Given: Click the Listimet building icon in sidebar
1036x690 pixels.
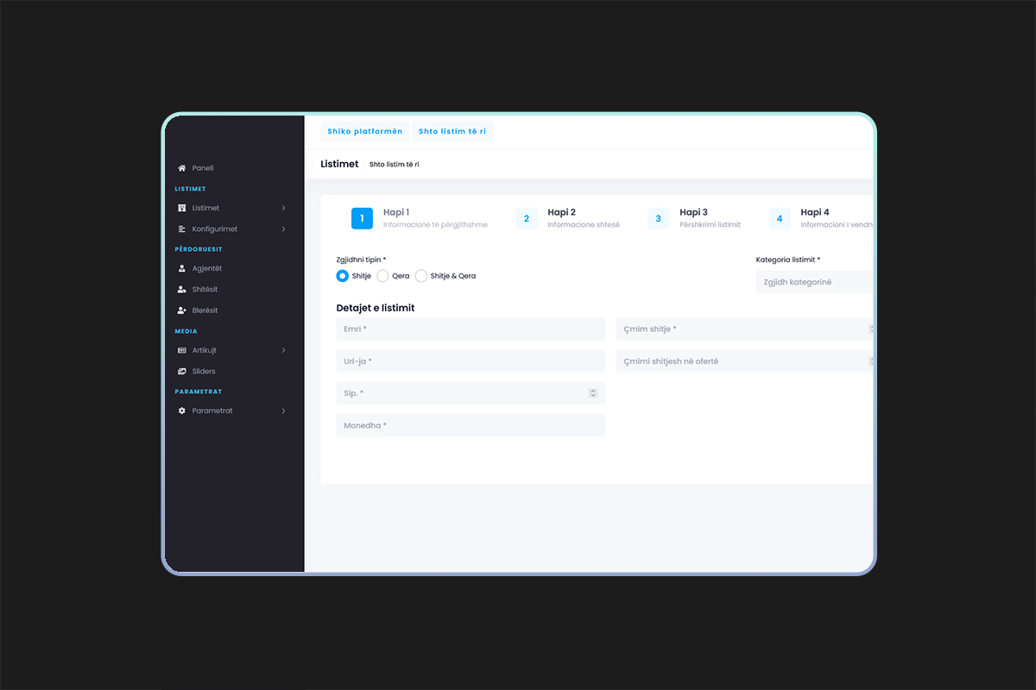Looking at the screenshot, I should pyautogui.click(x=181, y=208).
